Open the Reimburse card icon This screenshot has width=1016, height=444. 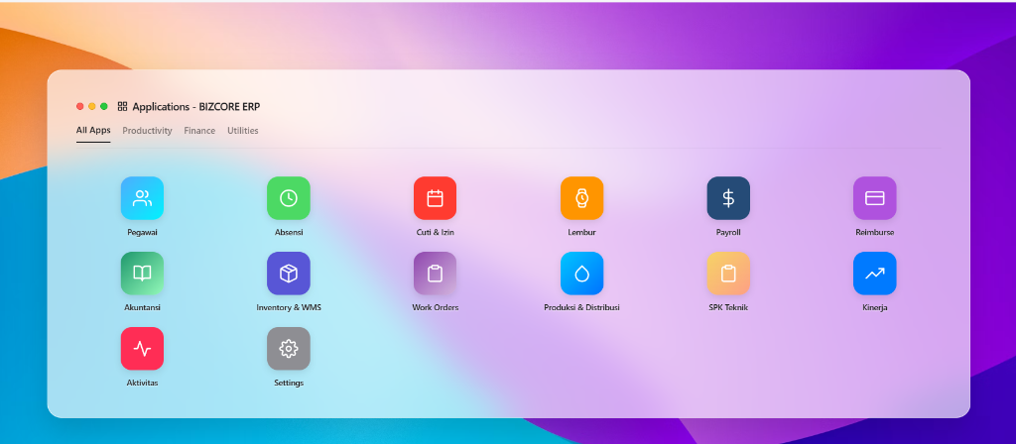coord(875,198)
